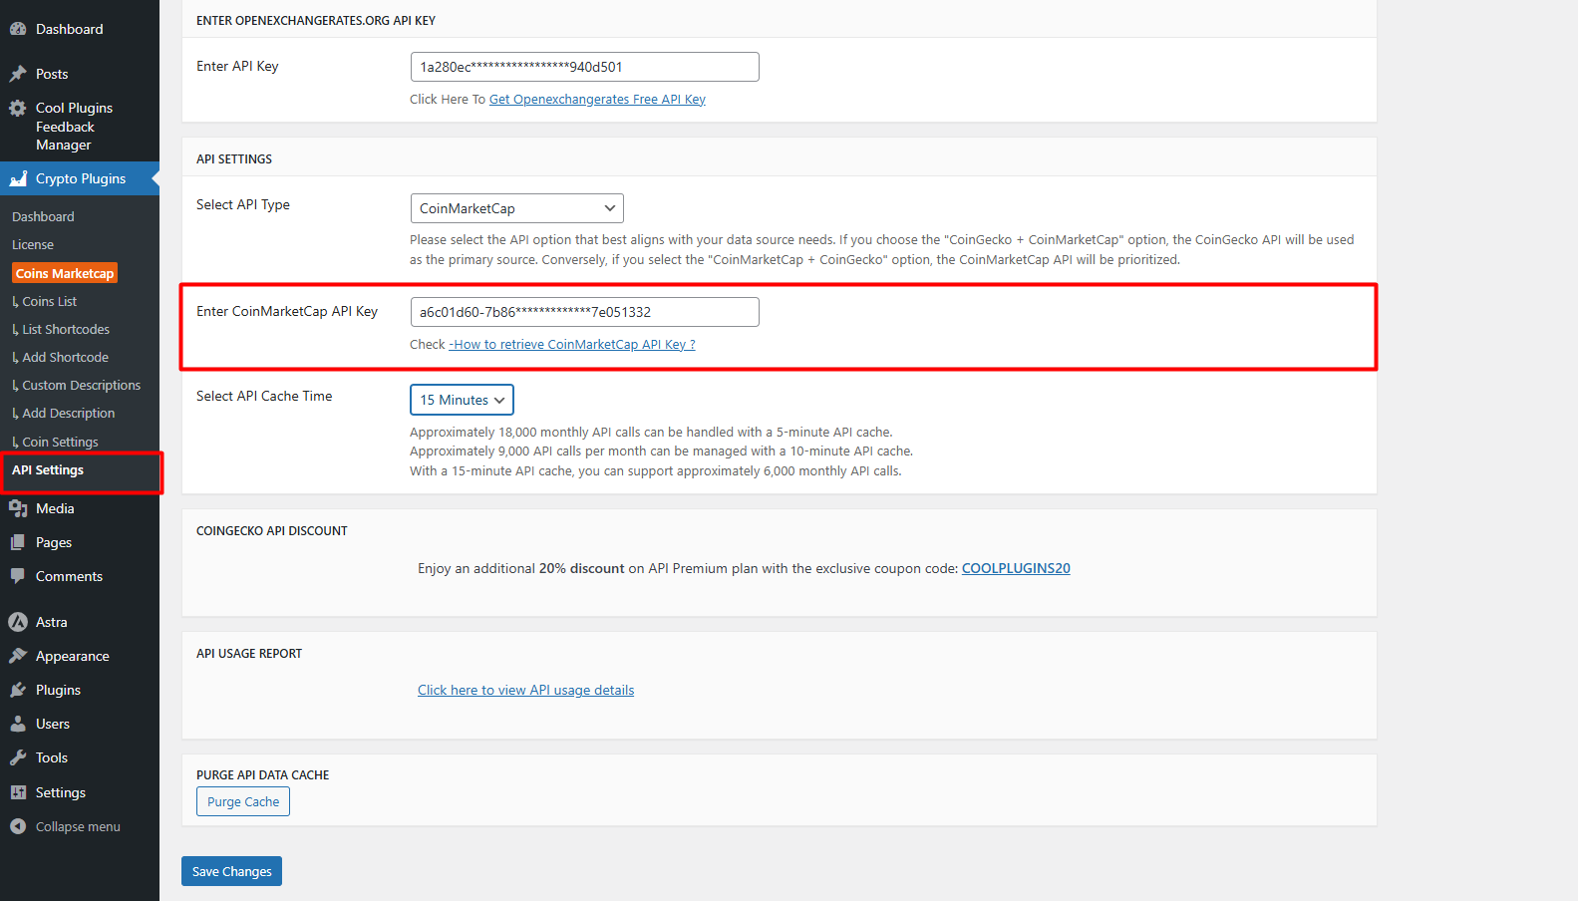This screenshot has width=1578, height=901.
Task: Click the Enter CoinMarketCap API Key label
Action: tap(287, 311)
